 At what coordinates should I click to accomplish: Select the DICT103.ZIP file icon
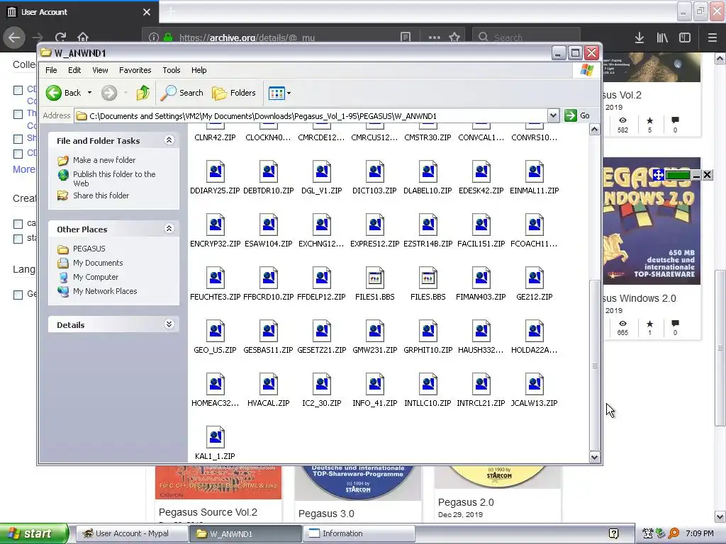point(374,171)
